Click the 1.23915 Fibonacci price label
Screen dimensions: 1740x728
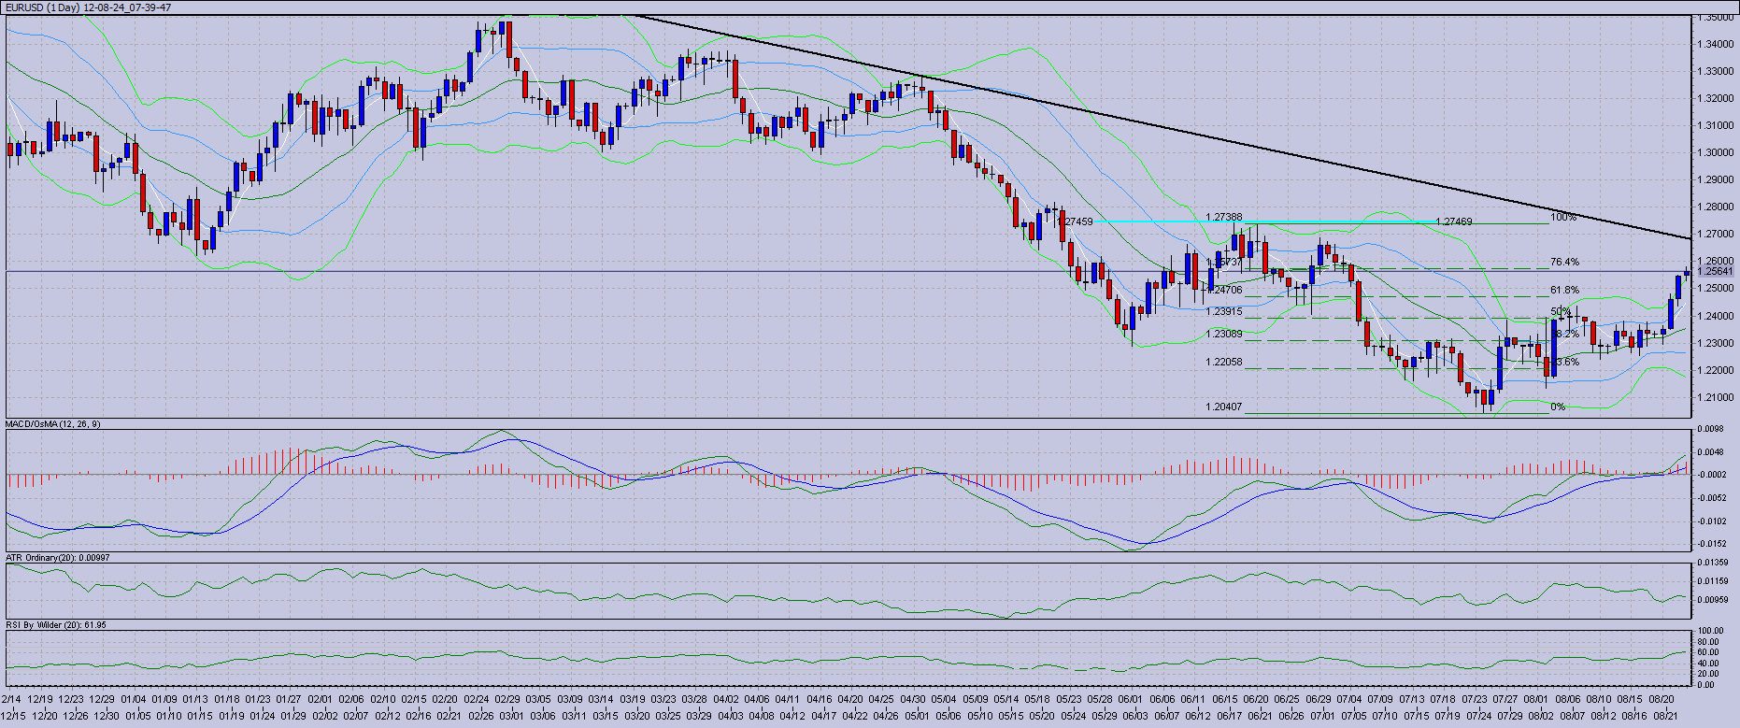pos(1223,311)
